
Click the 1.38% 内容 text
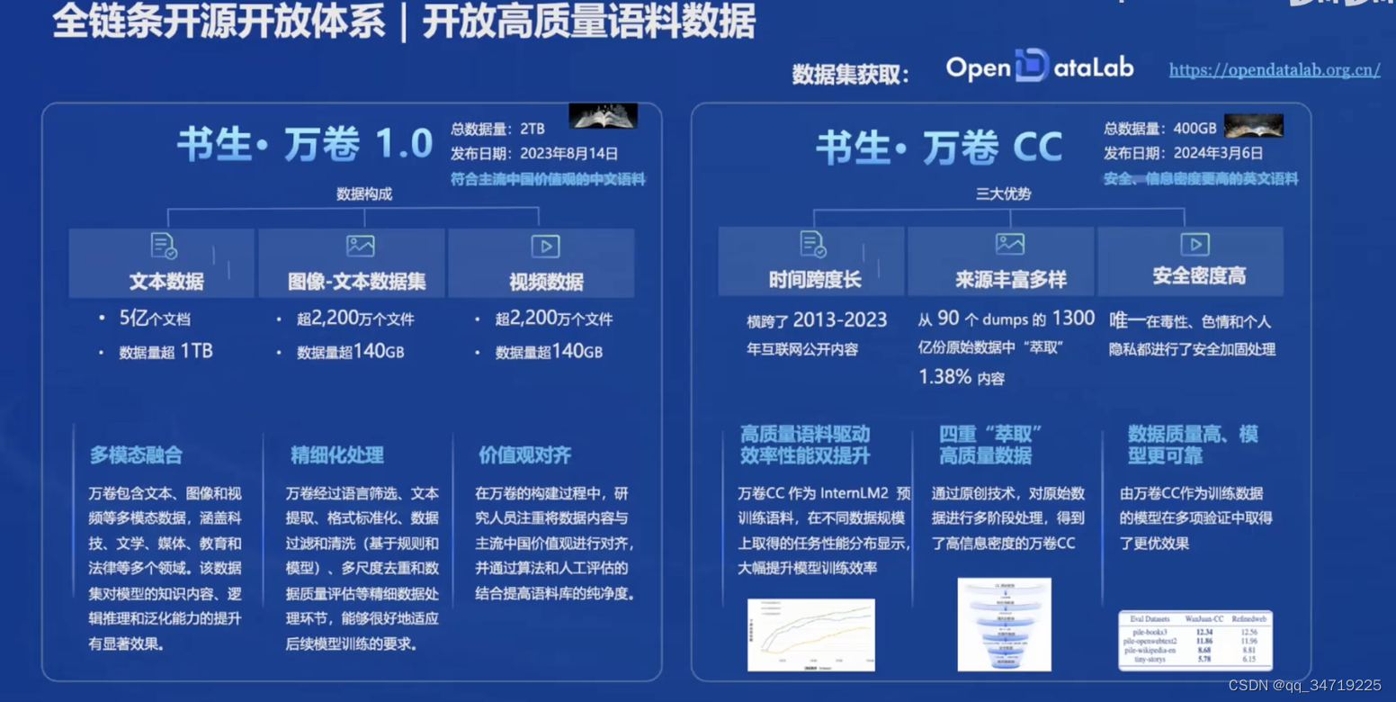962,377
